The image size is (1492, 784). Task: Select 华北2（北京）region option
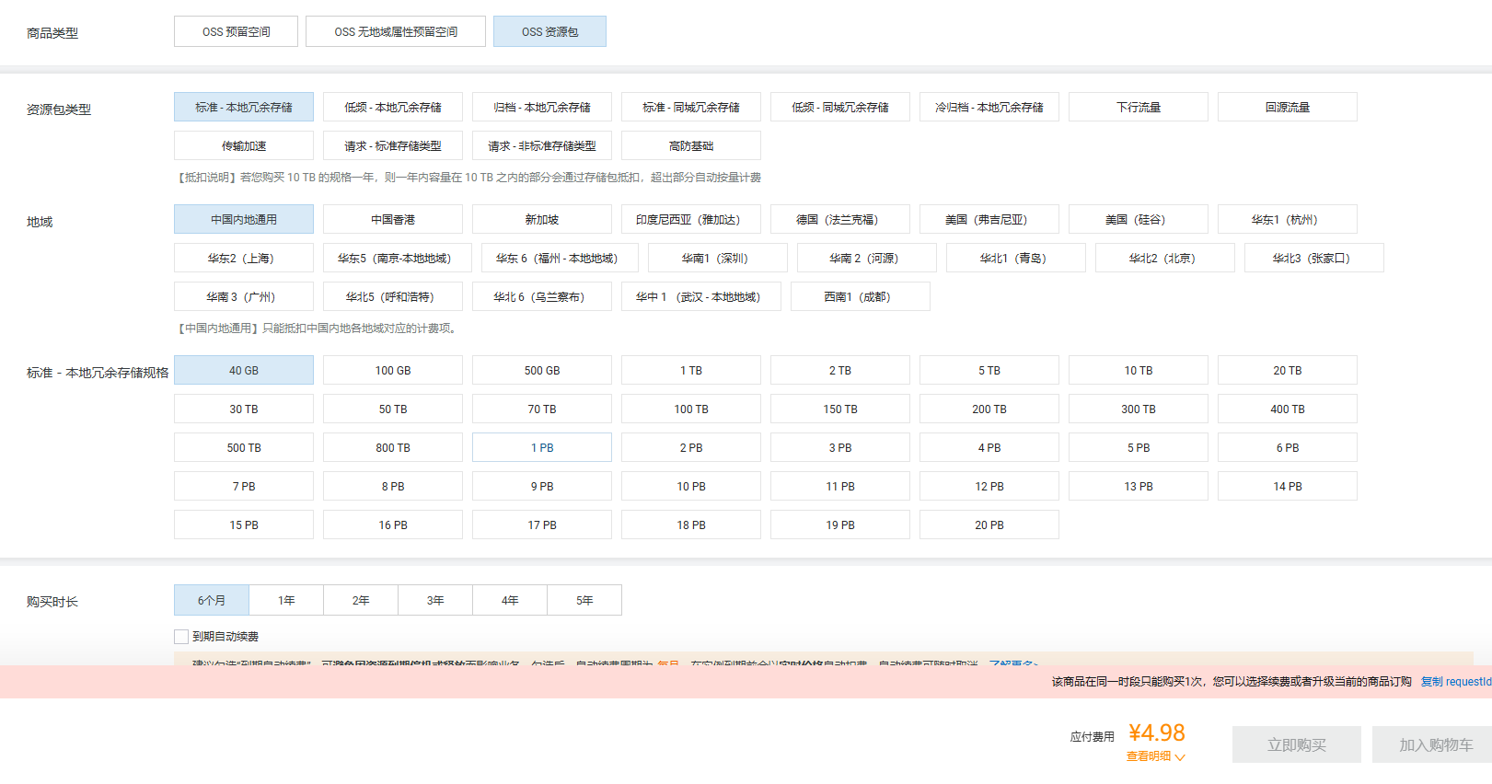coord(1164,259)
